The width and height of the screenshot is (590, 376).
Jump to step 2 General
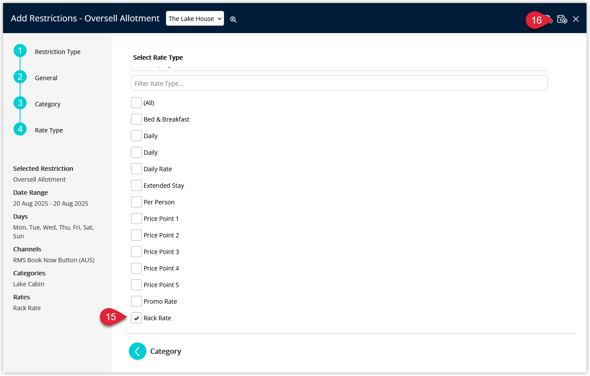[20, 77]
